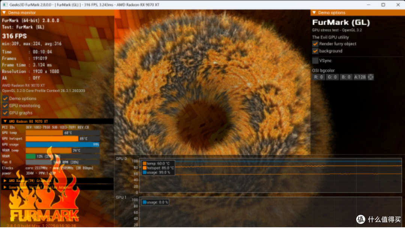Click the OSI bgcolor label

click(x=323, y=70)
